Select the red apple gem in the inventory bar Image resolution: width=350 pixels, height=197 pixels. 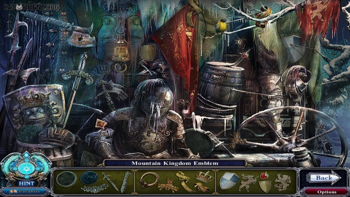point(264,176)
